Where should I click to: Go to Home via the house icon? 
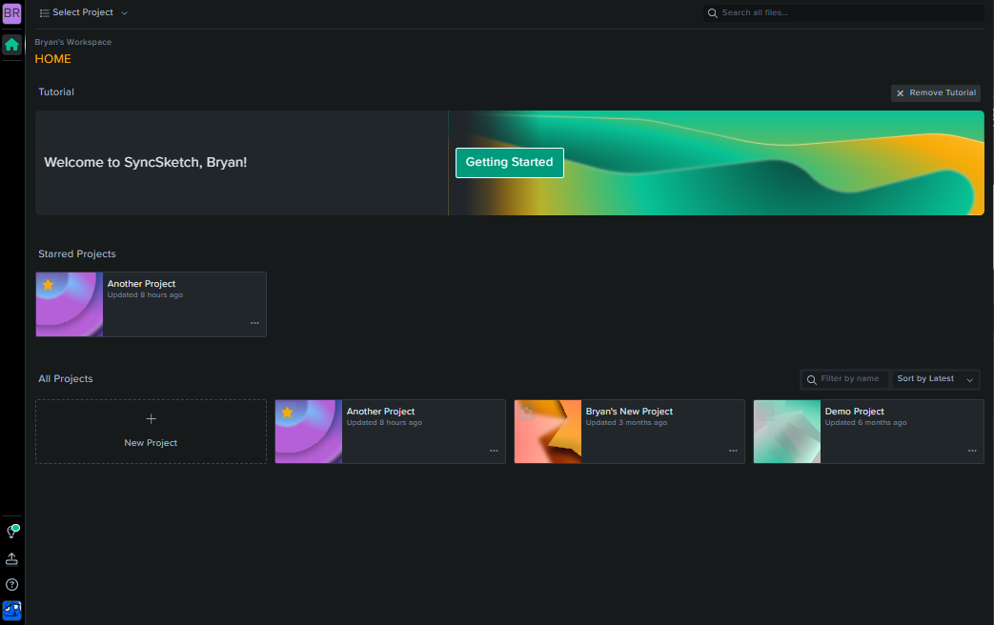12,45
